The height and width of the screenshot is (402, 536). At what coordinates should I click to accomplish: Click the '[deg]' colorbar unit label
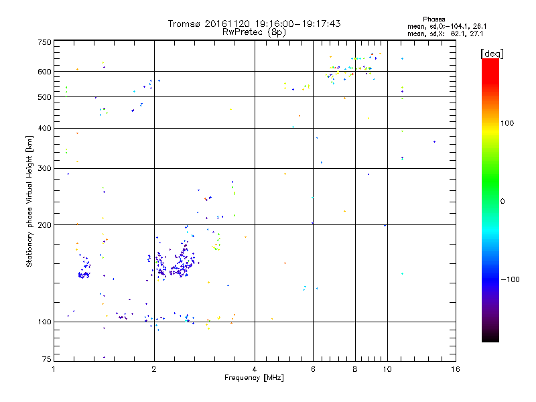click(492, 54)
